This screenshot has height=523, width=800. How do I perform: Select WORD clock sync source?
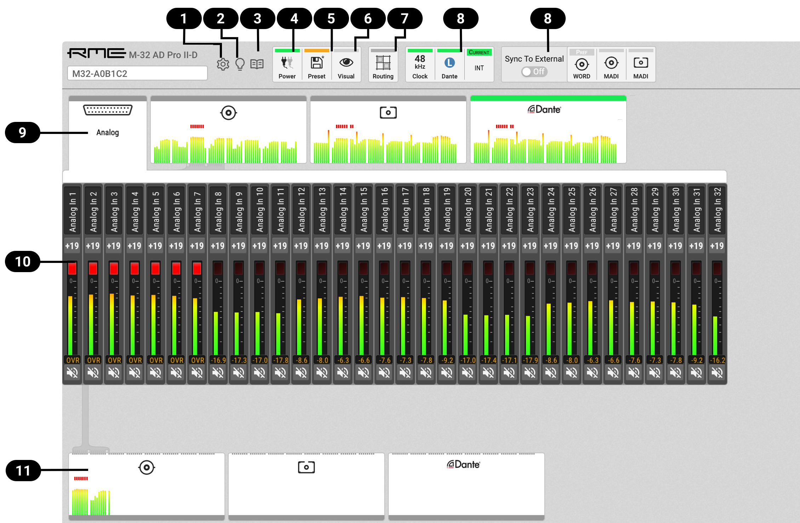click(582, 65)
